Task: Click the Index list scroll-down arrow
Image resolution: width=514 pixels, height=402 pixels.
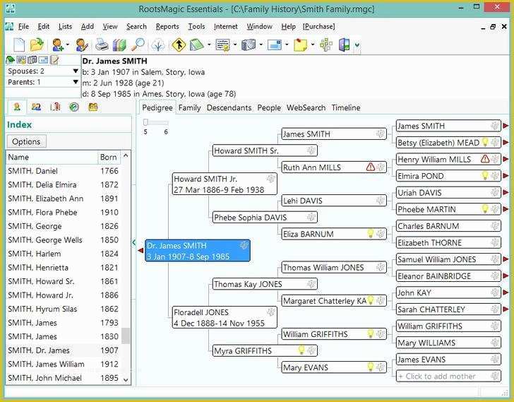Action: [126, 379]
